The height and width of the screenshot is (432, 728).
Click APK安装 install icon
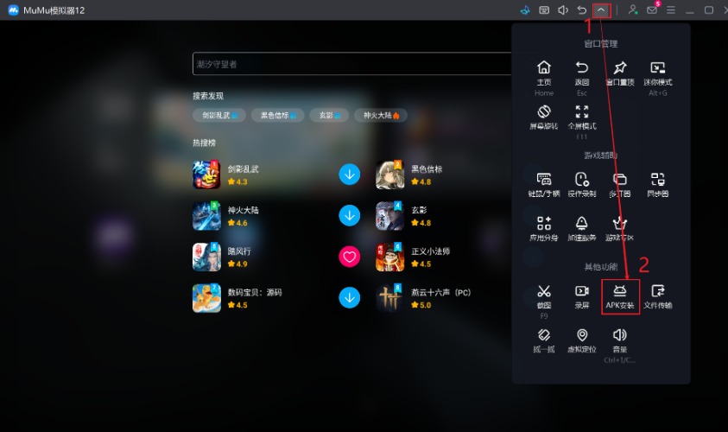pyautogui.click(x=620, y=291)
